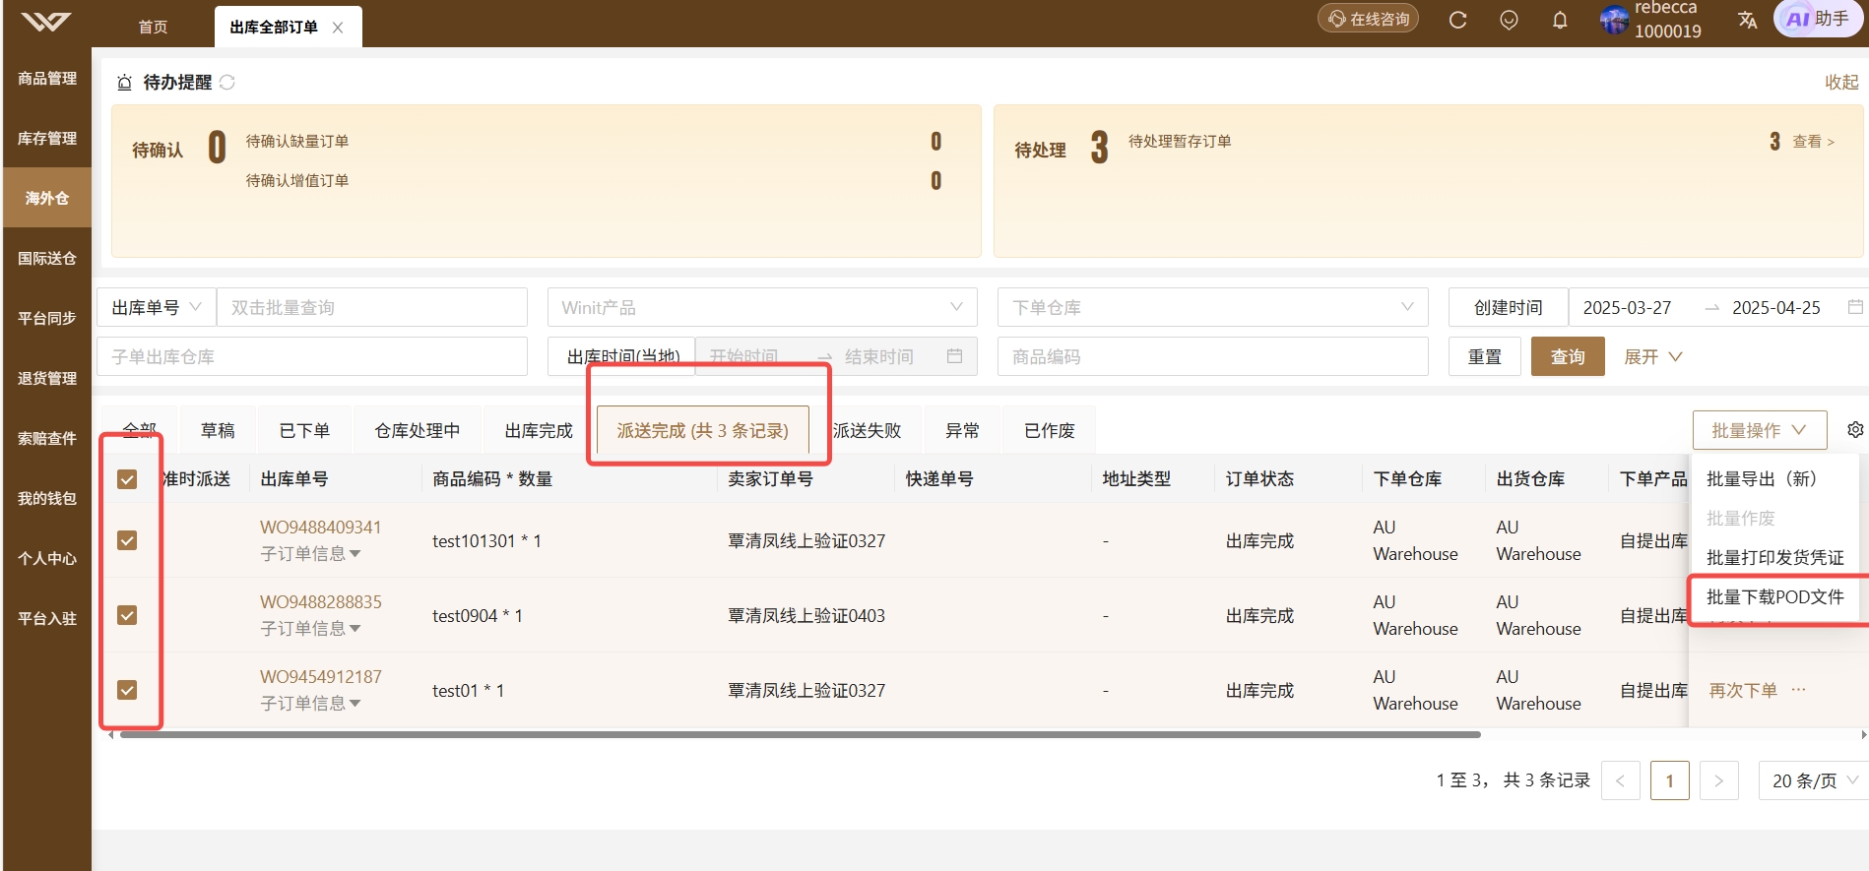1869x871 pixels.
Task: Open table column settings gear
Action: (1855, 430)
